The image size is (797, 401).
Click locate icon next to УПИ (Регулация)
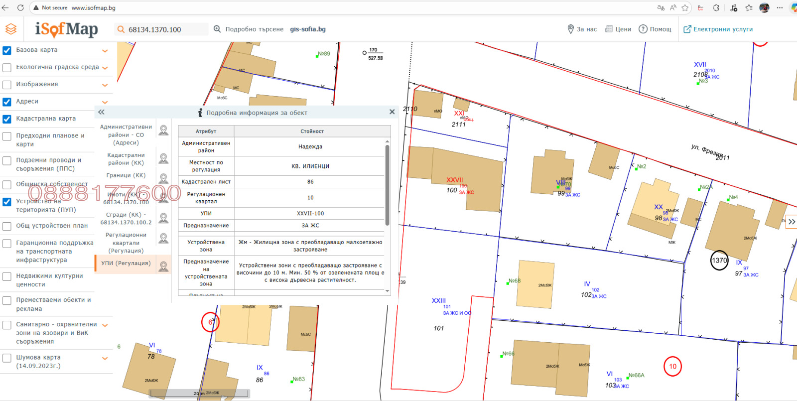click(x=163, y=267)
